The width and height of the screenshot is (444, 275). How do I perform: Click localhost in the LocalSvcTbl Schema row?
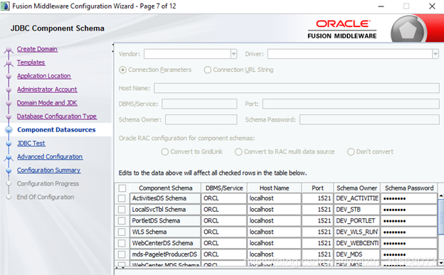tap(274, 210)
